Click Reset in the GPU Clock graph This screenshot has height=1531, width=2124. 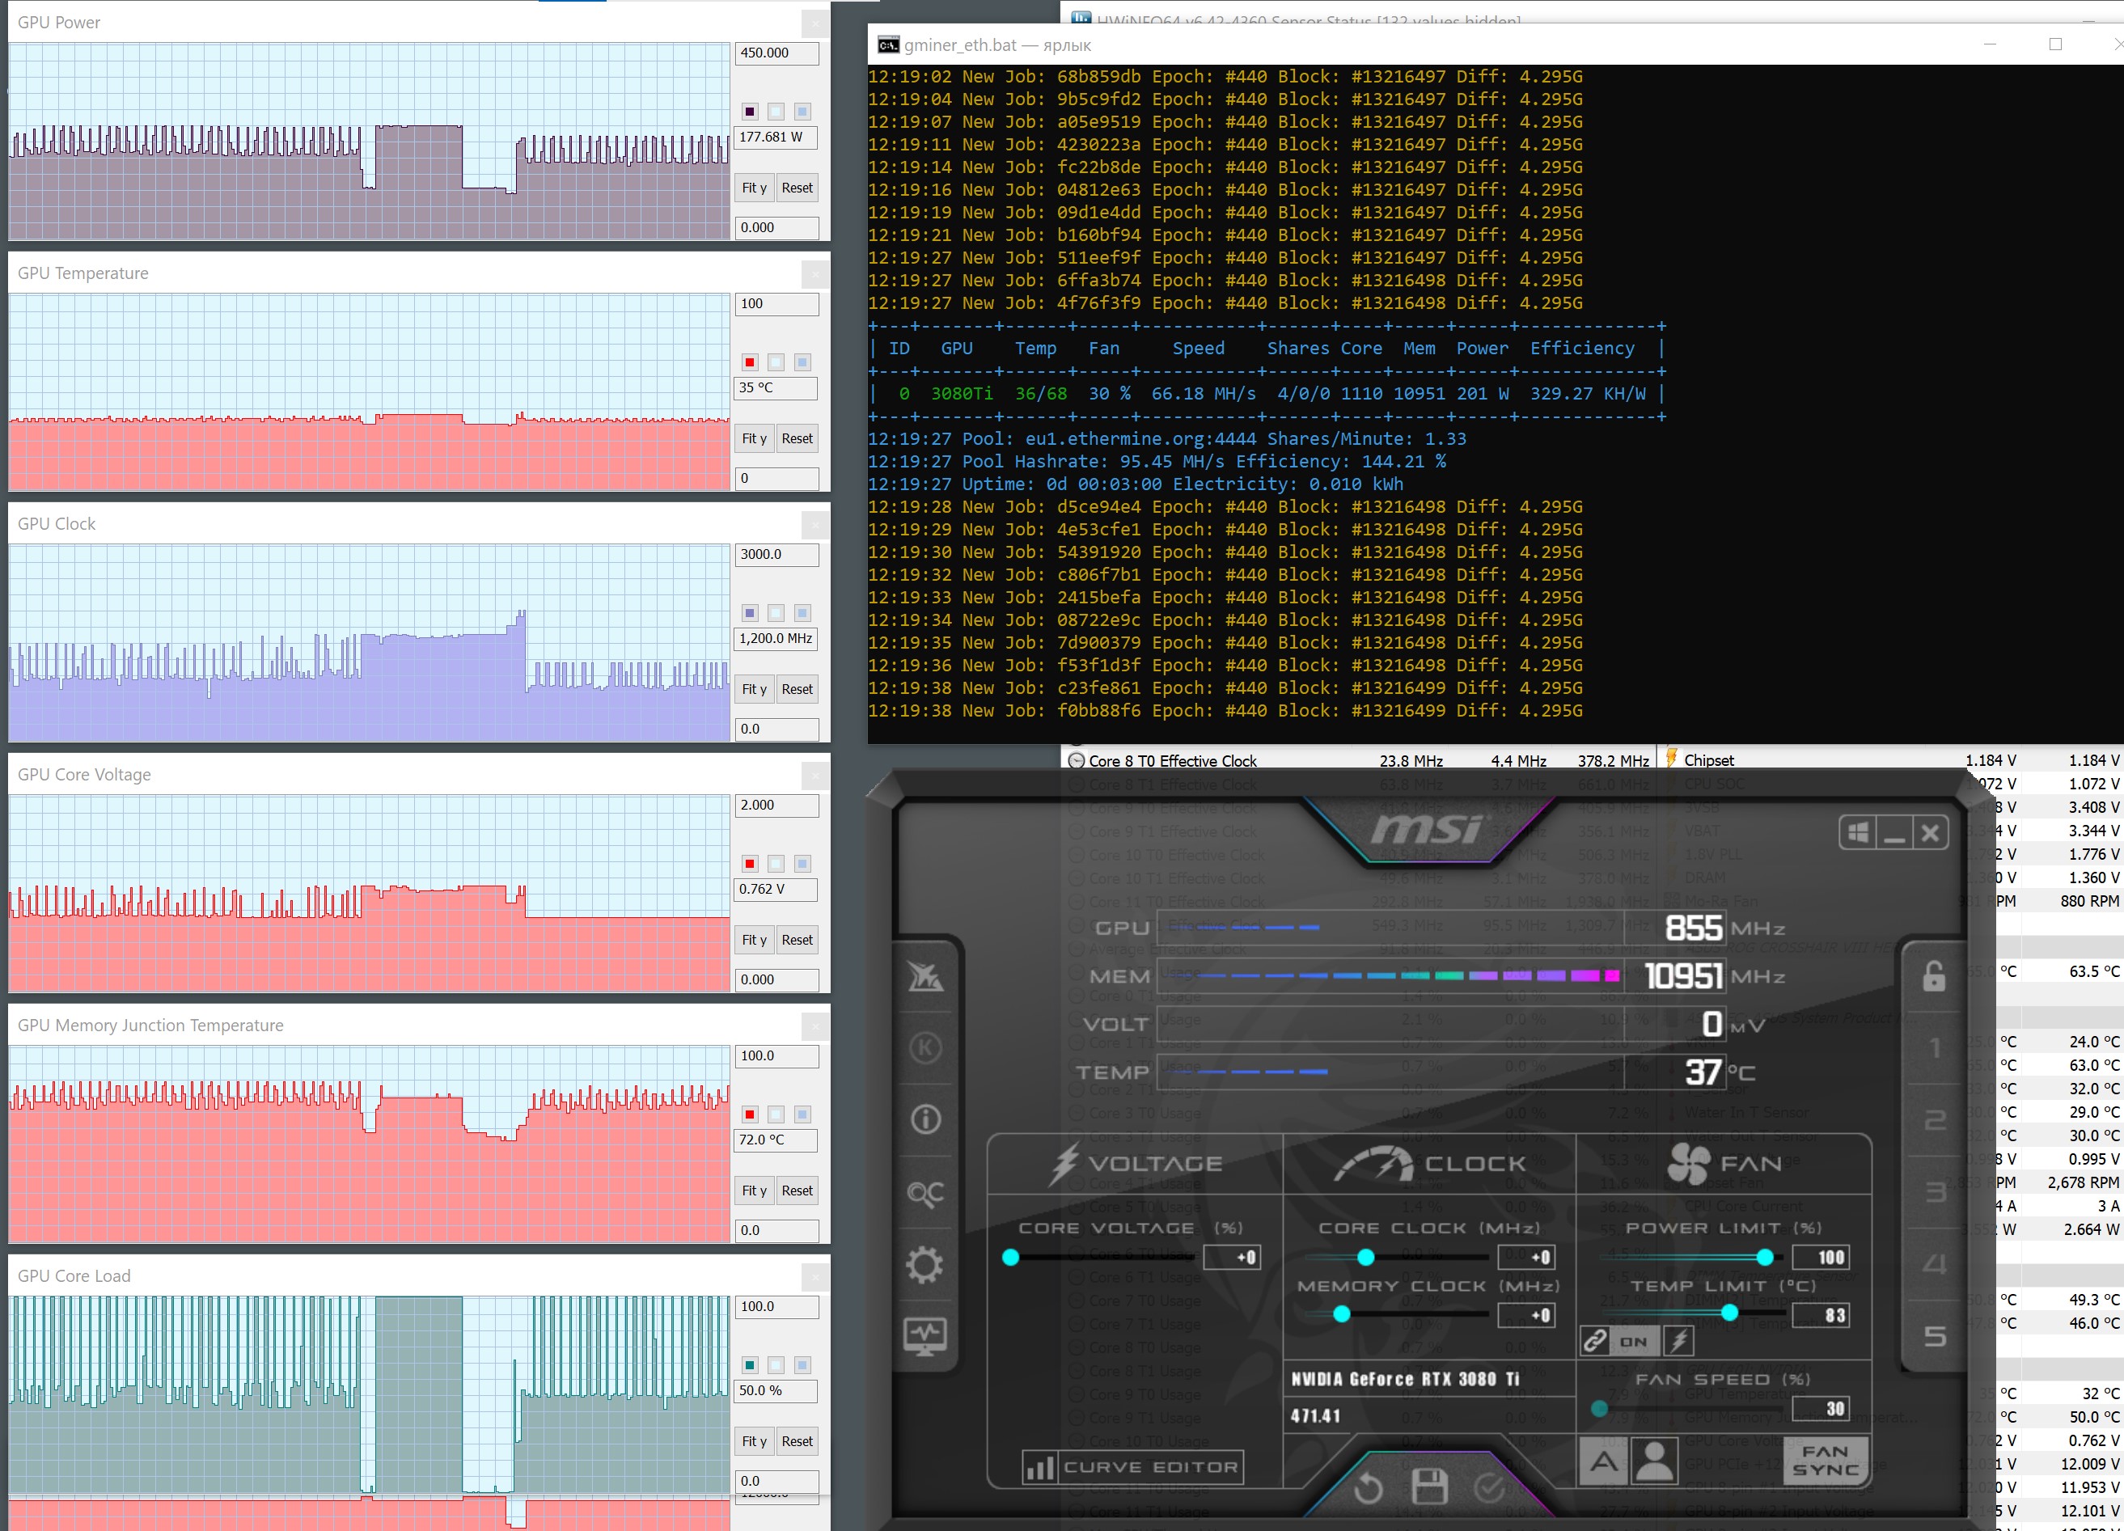tap(797, 689)
